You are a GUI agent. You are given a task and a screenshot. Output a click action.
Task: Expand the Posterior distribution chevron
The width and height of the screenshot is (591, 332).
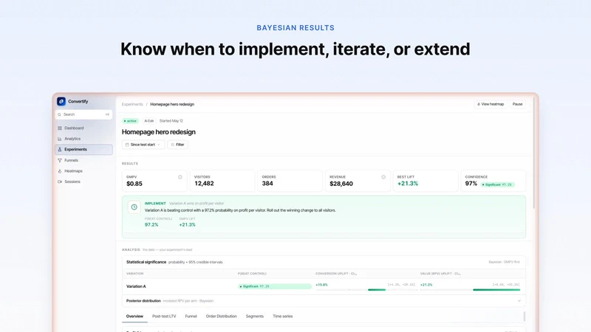[519, 301]
